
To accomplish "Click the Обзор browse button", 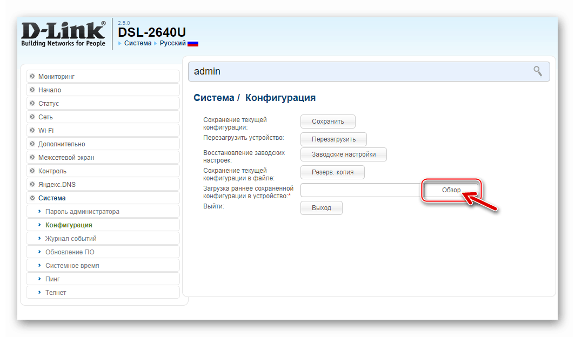I will click(451, 190).
